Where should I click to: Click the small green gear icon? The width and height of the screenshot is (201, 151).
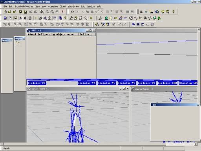tap(91, 18)
